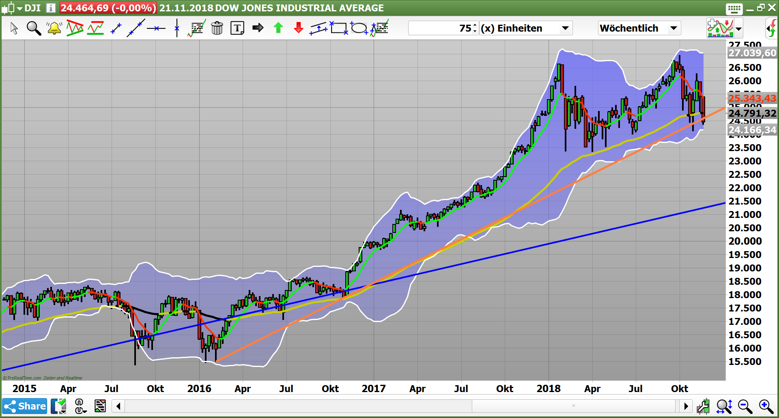Click the DOW JONES INDUSTRIAL AVERAGE title
Viewport: 779px width, 418px height.
pyautogui.click(x=299, y=8)
